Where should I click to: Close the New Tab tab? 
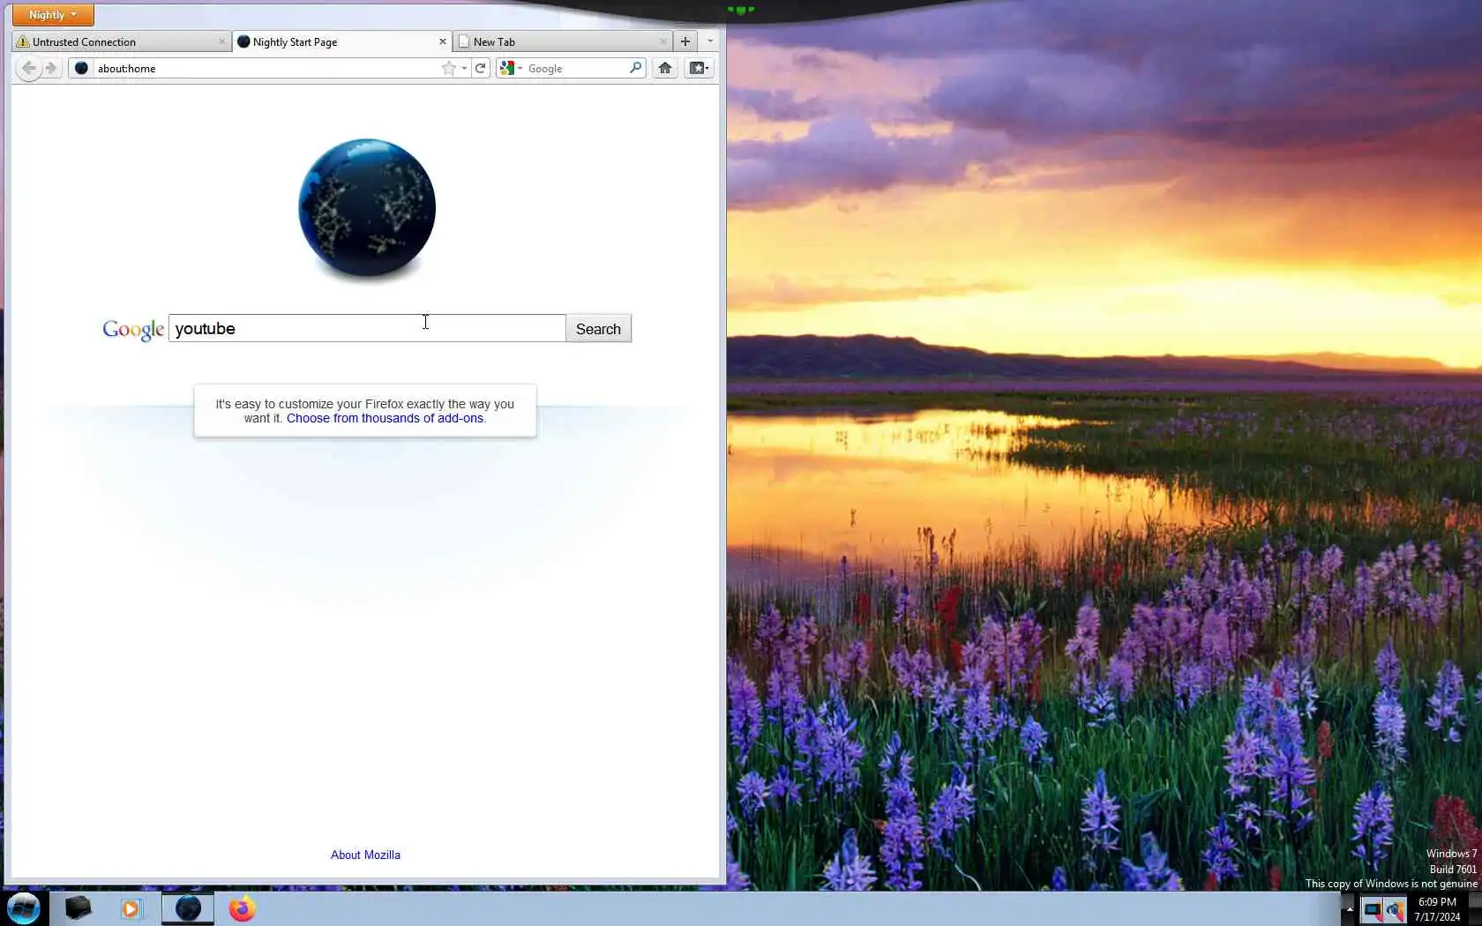click(x=663, y=41)
